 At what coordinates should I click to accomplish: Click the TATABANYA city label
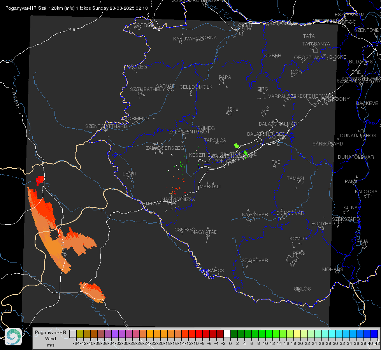click(x=316, y=44)
